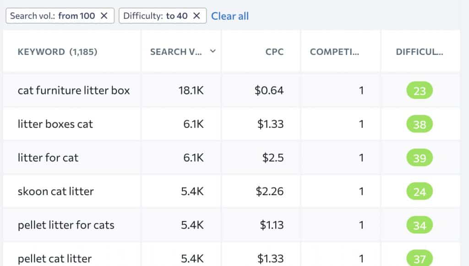This screenshot has width=469, height=266.
Task: Select keyword cat furniture litter box
Action: tap(74, 91)
